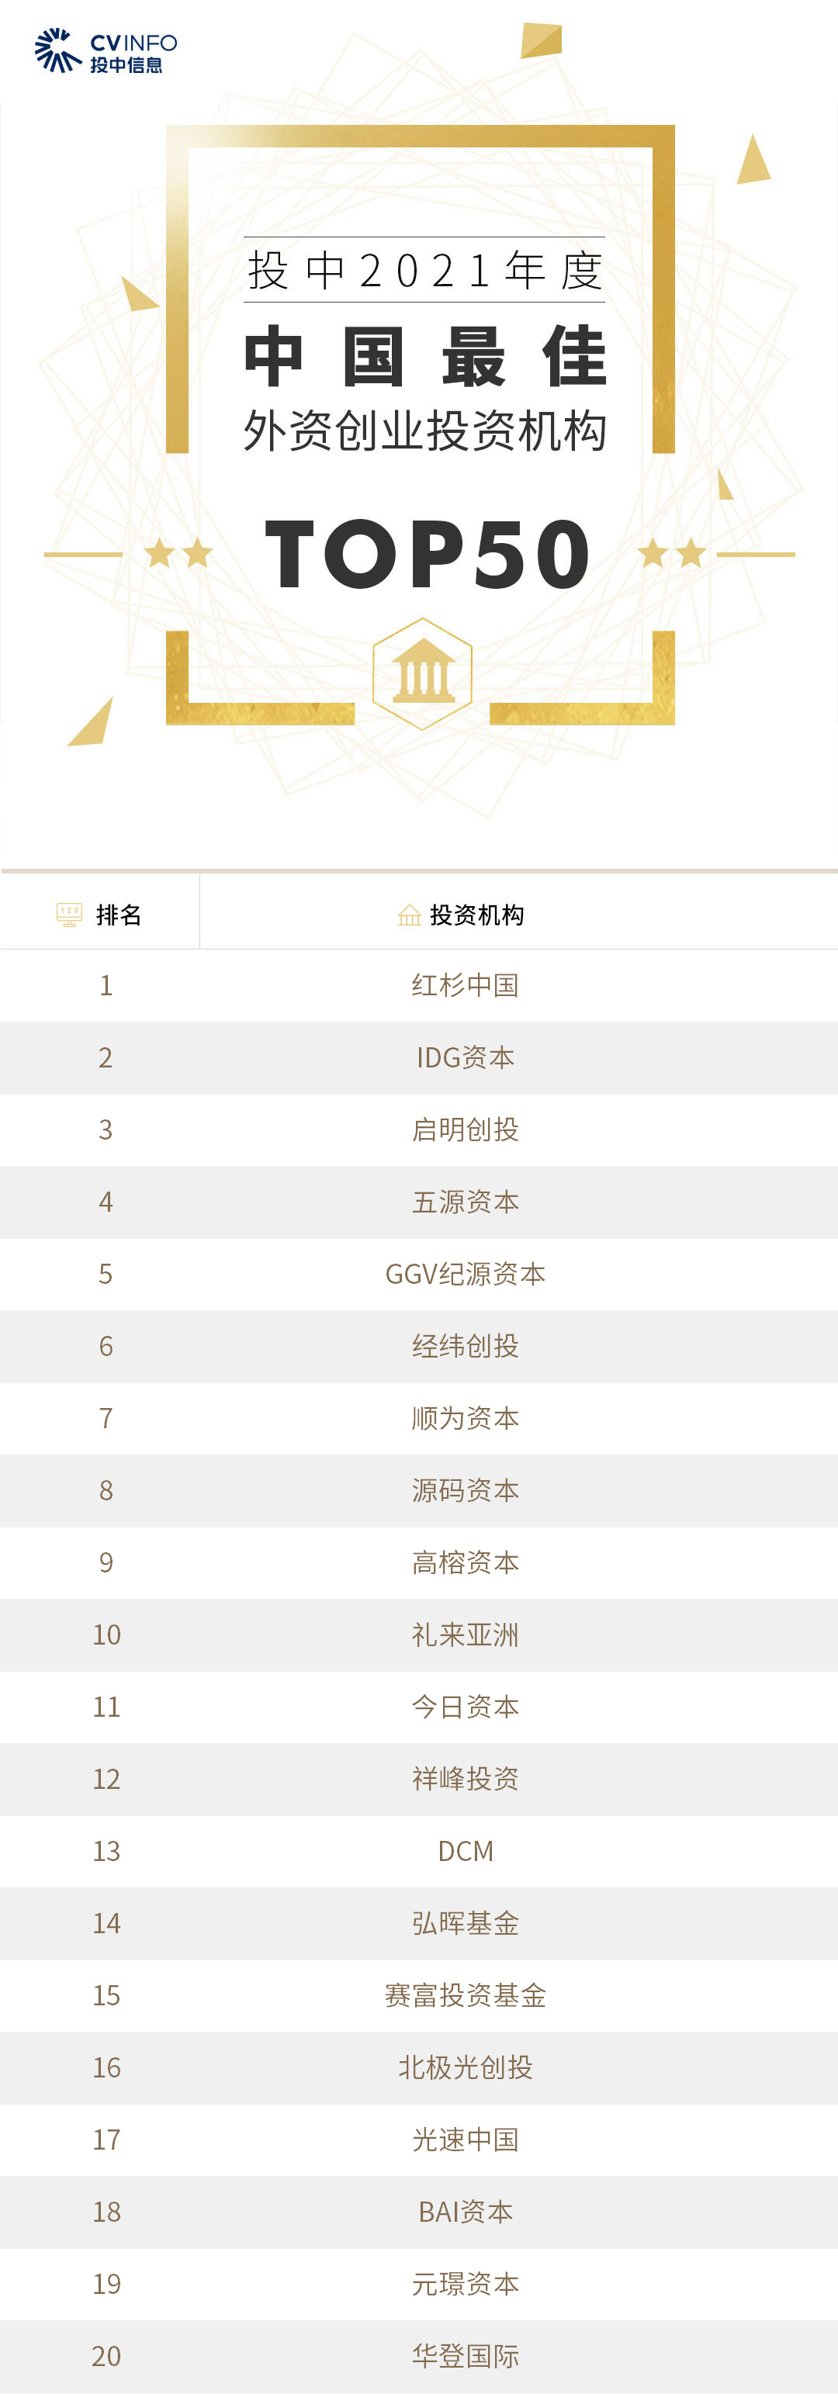
Task: Select the 红杉中国 entry
Action: pyautogui.click(x=466, y=985)
